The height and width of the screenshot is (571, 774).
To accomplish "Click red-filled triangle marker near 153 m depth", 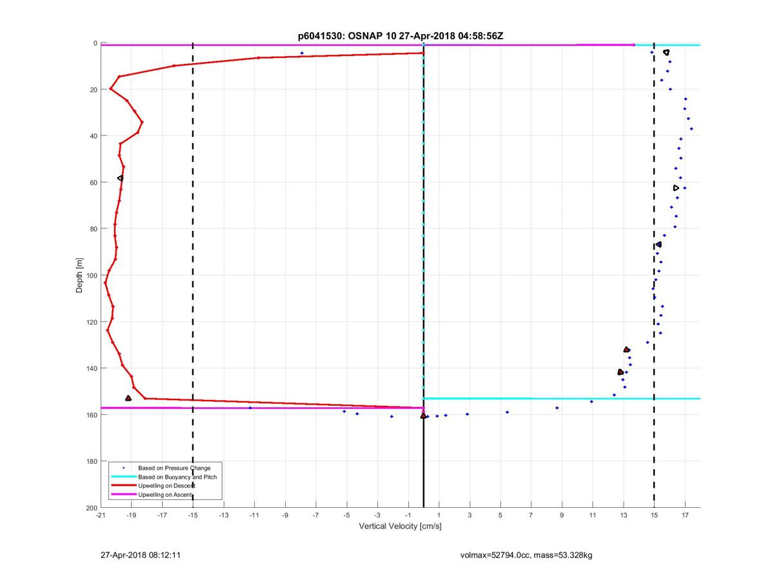I will coord(128,399).
